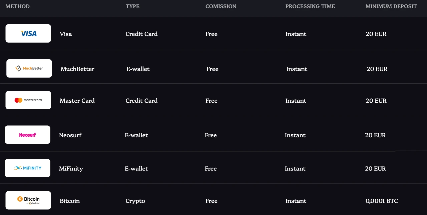Click the TYPE column header
The height and width of the screenshot is (215, 427).
(132, 6)
